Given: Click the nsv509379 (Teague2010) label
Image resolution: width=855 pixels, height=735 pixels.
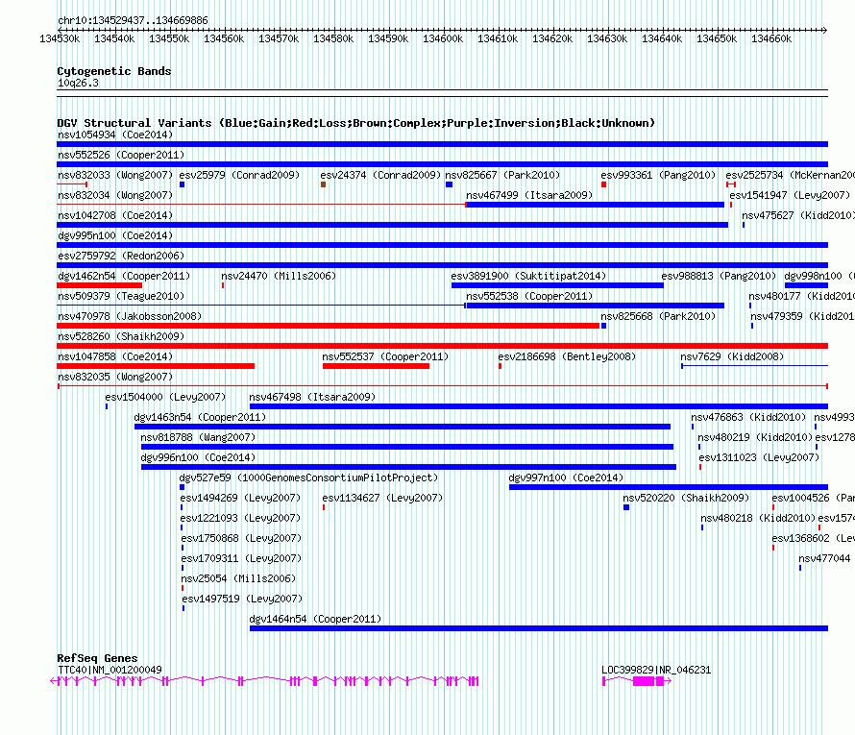Looking at the screenshot, I should coord(121,296).
